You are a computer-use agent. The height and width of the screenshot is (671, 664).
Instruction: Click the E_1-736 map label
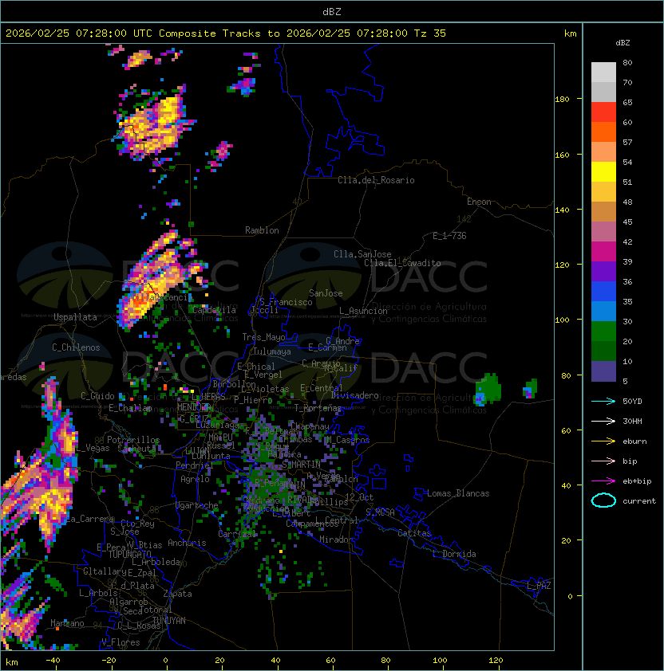pyautogui.click(x=449, y=236)
